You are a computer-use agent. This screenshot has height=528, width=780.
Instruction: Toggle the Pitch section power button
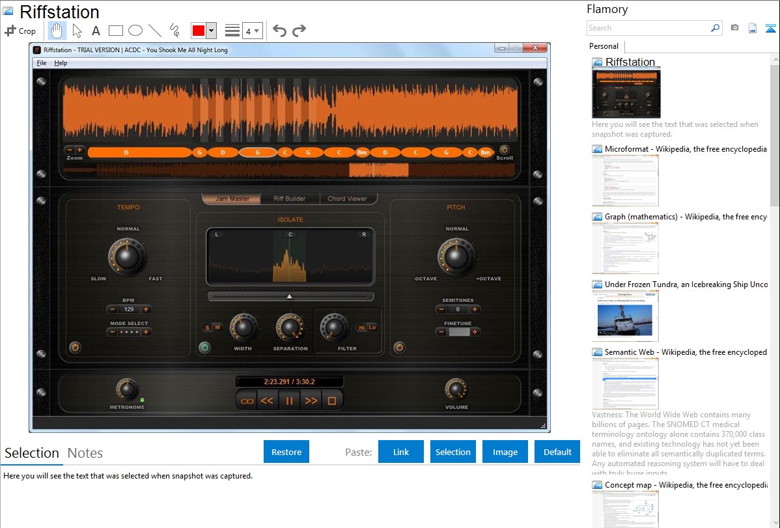click(x=399, y=348)
